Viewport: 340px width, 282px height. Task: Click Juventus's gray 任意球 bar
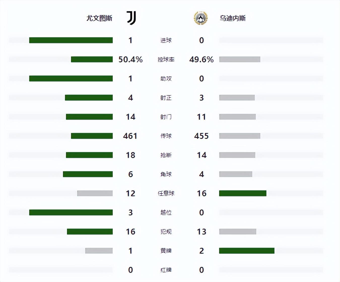click(95, 193)
